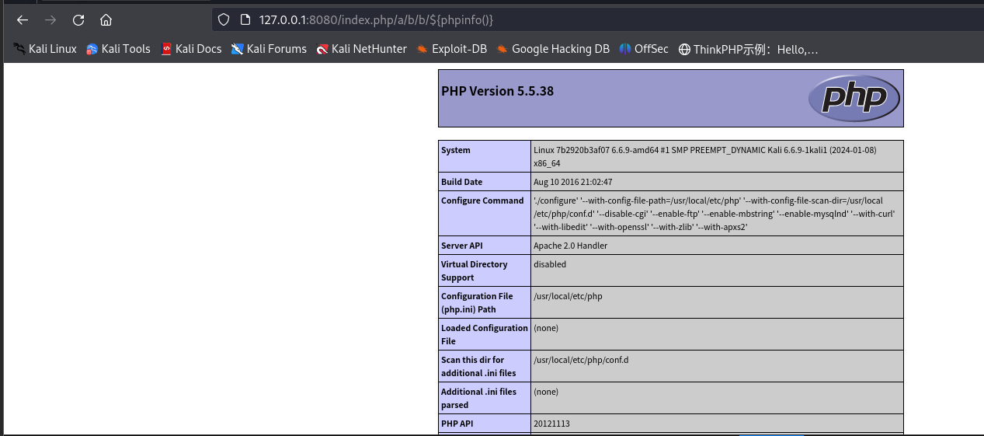
Task: Click the forward navigation arrow
Action: click(x=50, y=20)
